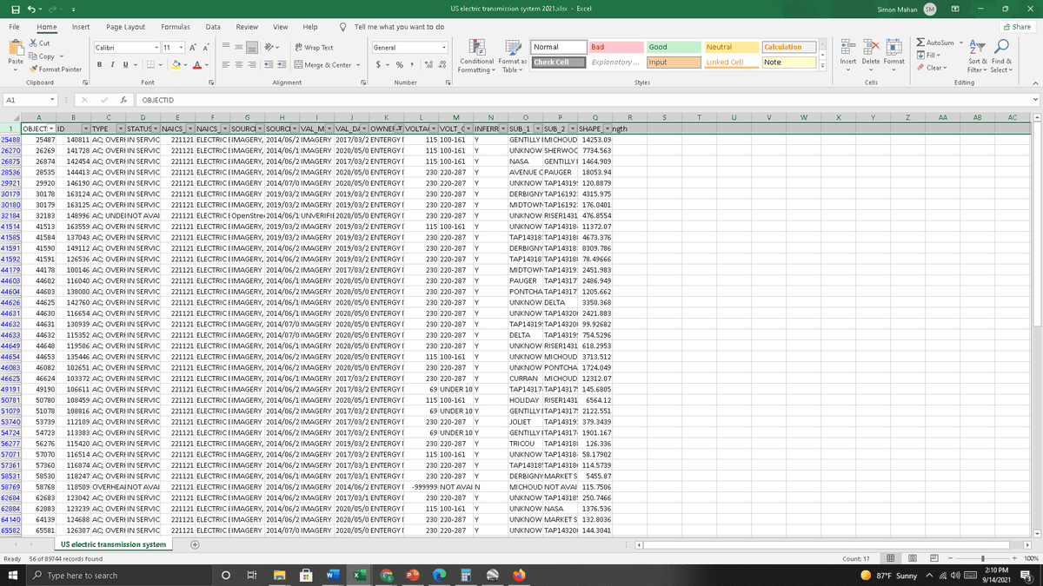Open the Data ribbon tab
The height and width of the screenshot is (586, 1043).
pos(213,27)
